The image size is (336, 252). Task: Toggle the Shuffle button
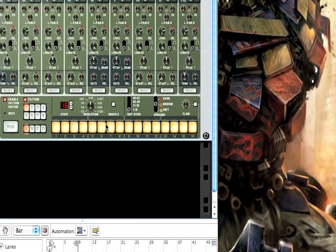[113, 104]
